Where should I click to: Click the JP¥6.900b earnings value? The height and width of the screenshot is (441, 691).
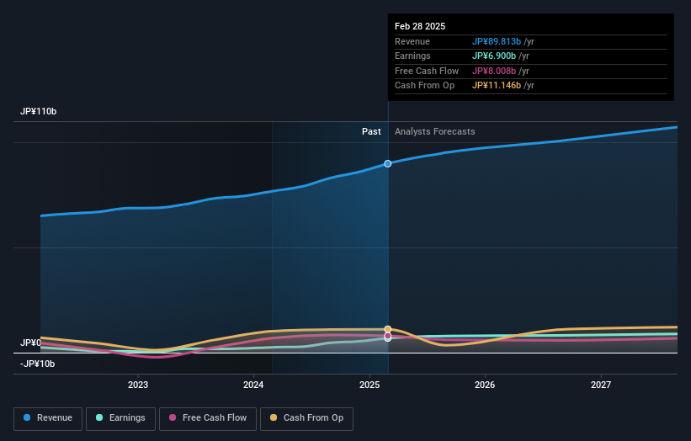click(x=493, y=56)
